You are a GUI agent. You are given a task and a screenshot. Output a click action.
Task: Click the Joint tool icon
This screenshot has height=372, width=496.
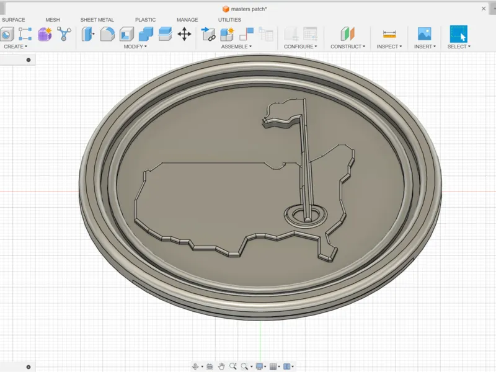click(x=208, y=34)
